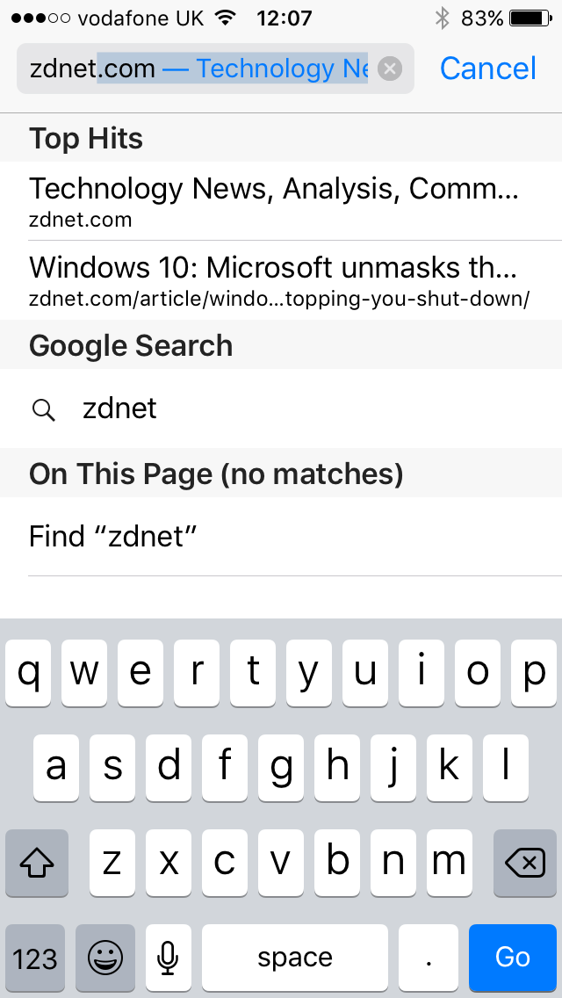562x998 pixels.
Task: Tap the emoji keyboard icon
Action: [105, 957]
